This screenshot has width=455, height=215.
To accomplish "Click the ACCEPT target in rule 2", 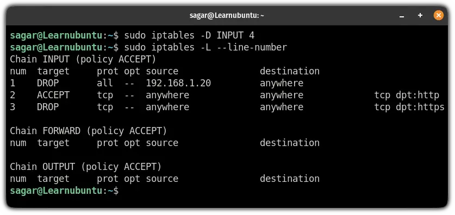I will click(53, 95).
